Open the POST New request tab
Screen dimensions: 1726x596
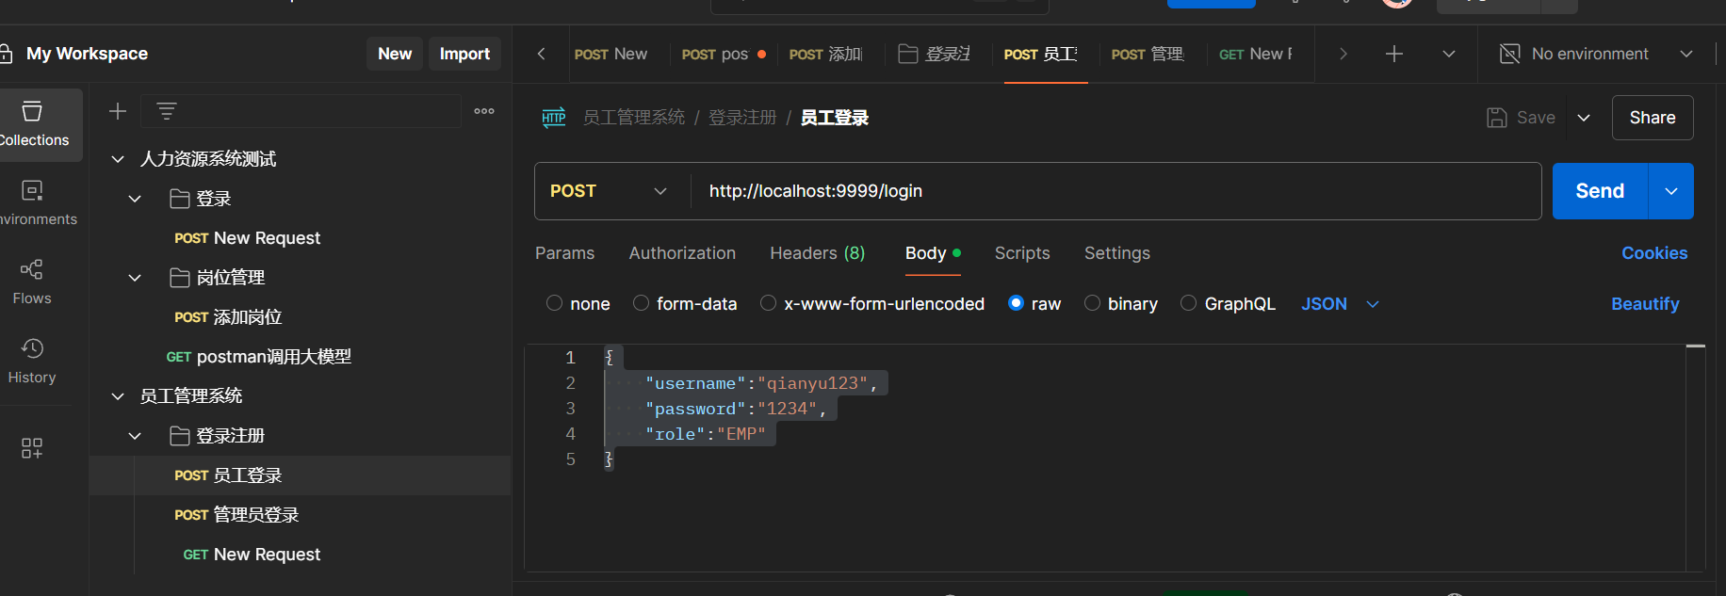(611, 54)
